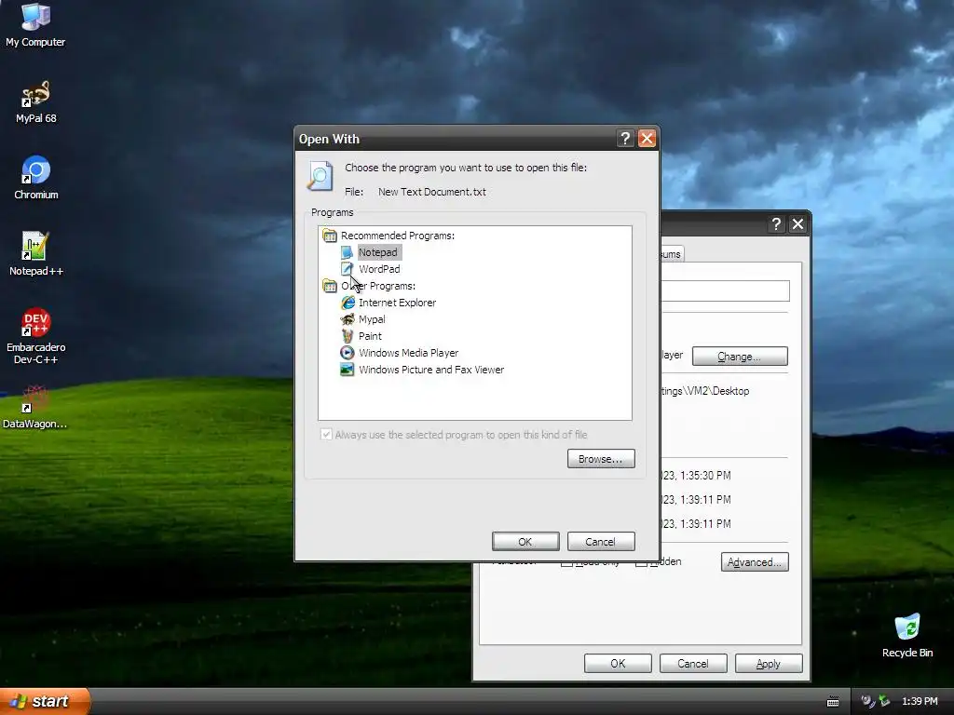Click the Other Programs folder icon

tap(330, 286)
